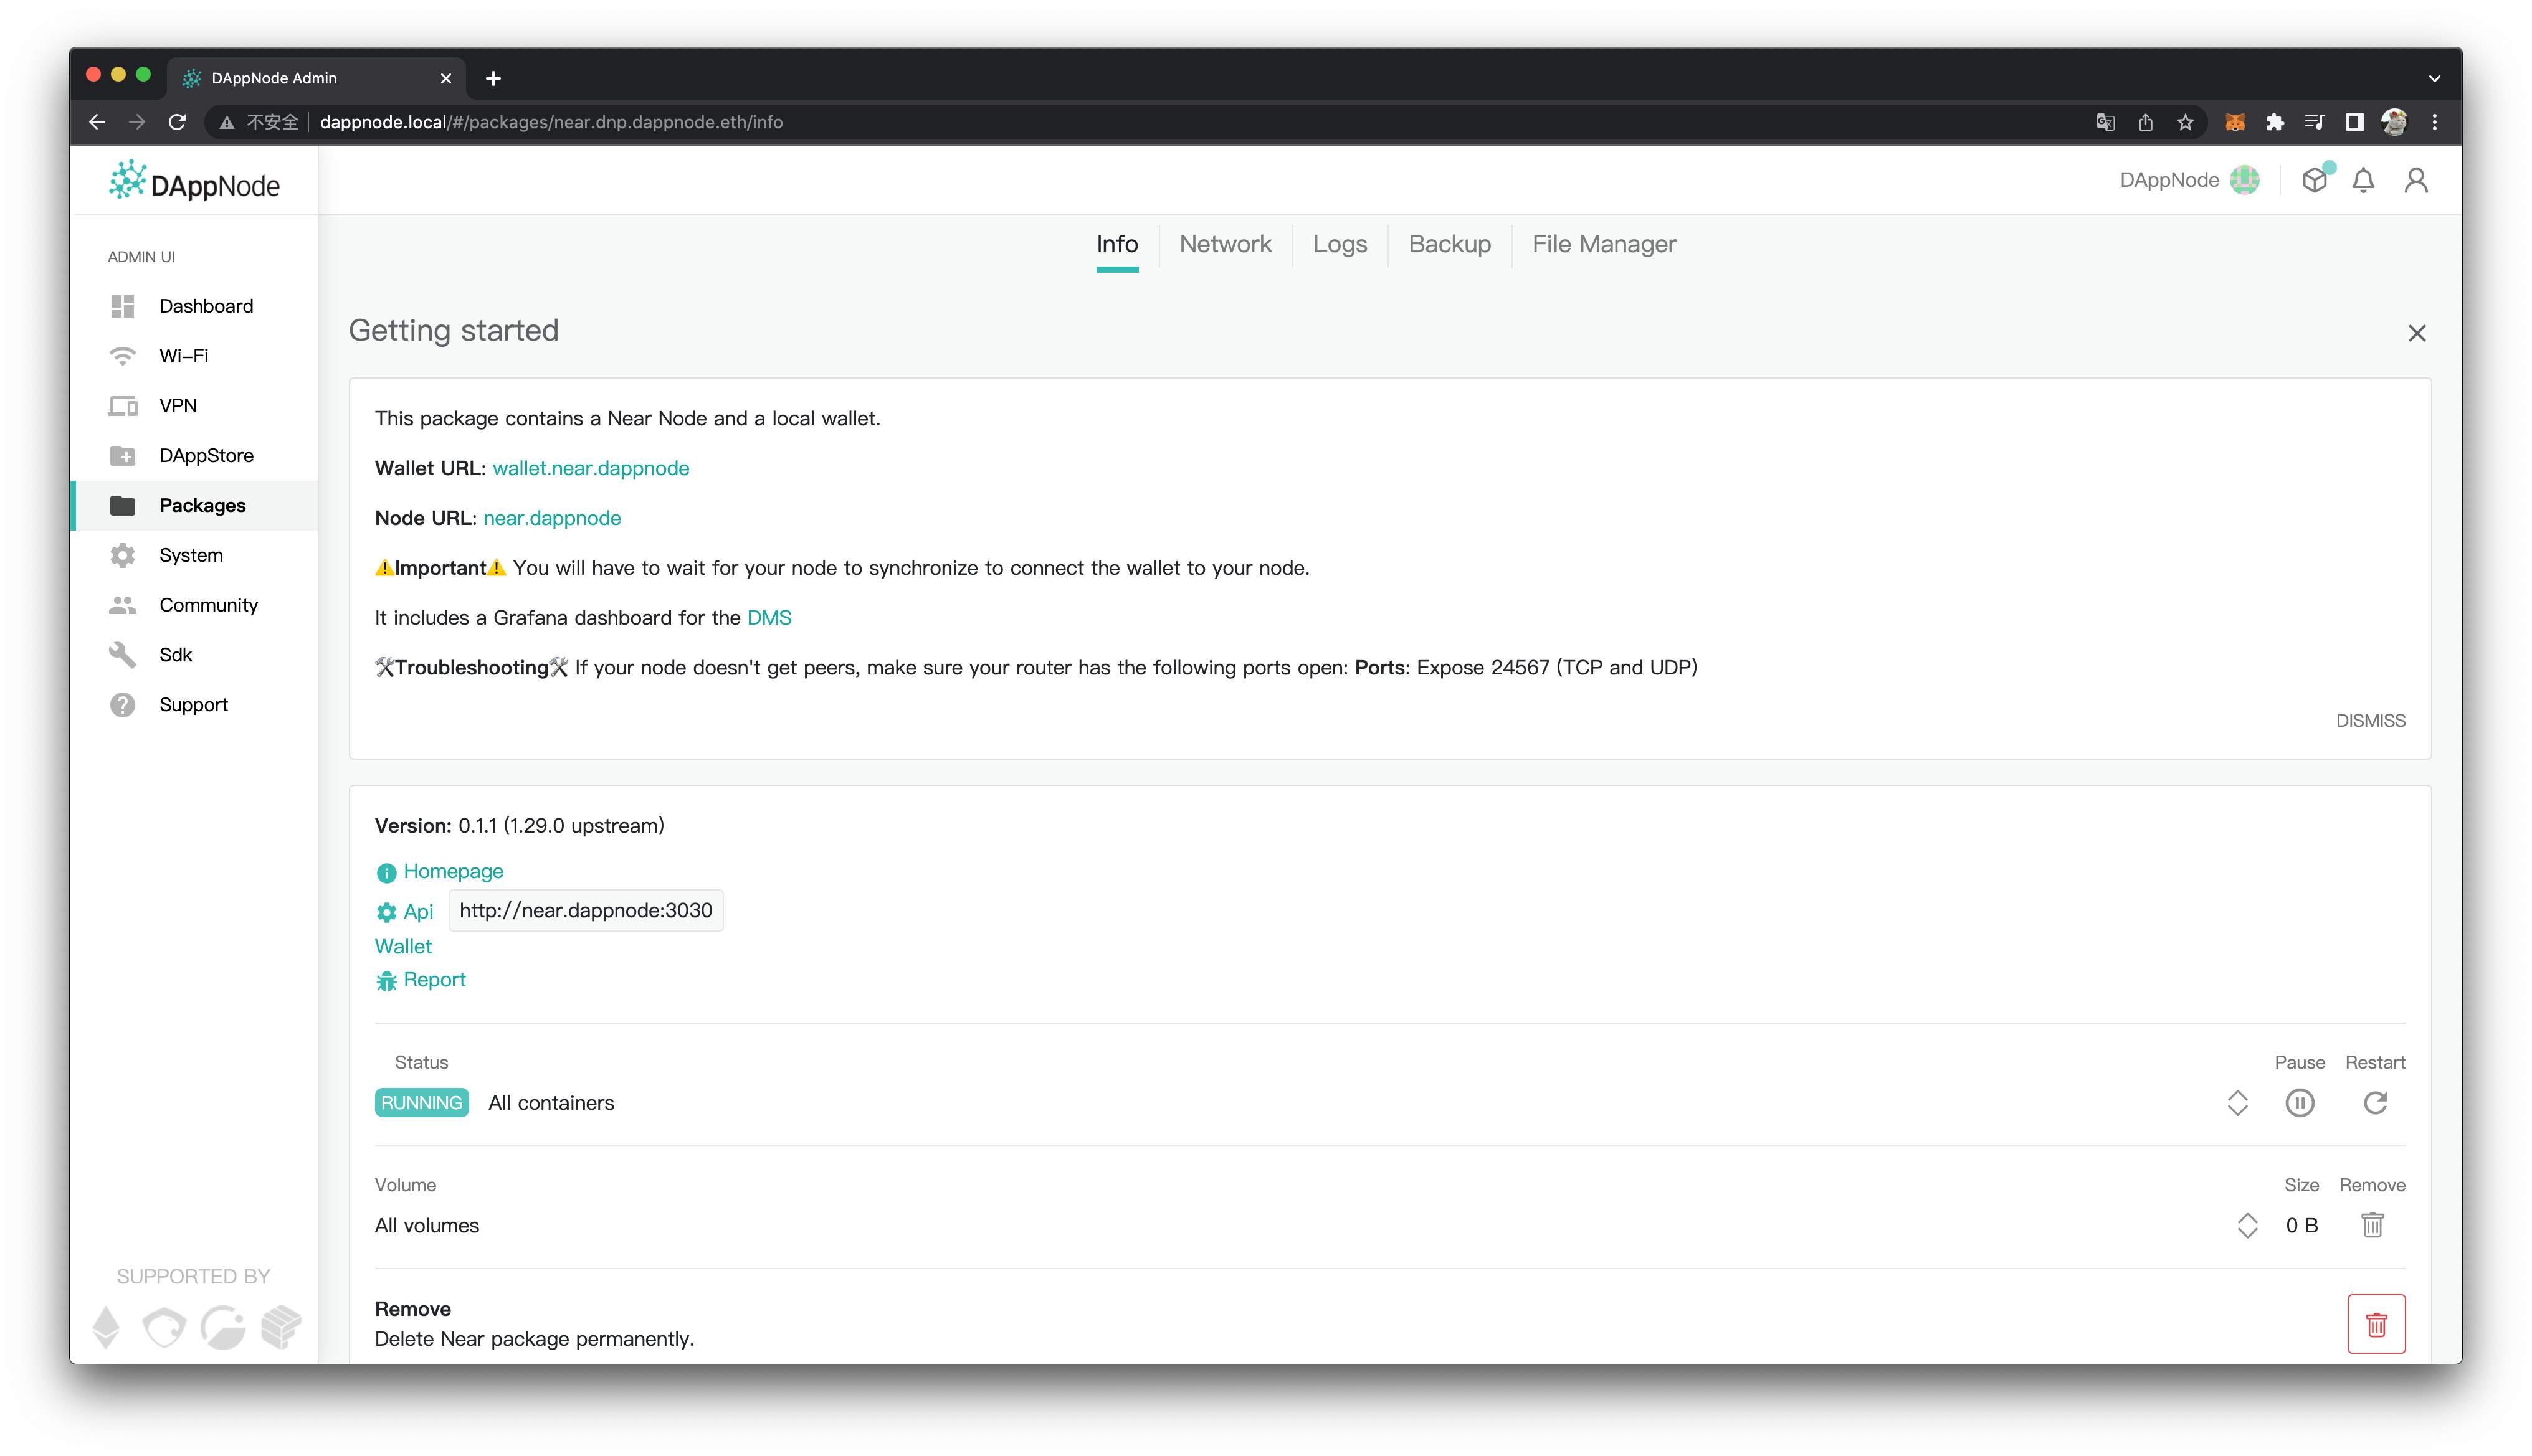The width and height of the screenshot is (2532, 1456).
Task: Click the second supporter logo in sidebar footer
Action: (x=163, y=1328)
